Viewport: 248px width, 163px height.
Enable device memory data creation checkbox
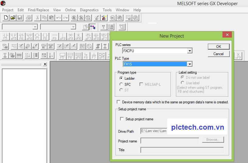click(x=119, y=102)
